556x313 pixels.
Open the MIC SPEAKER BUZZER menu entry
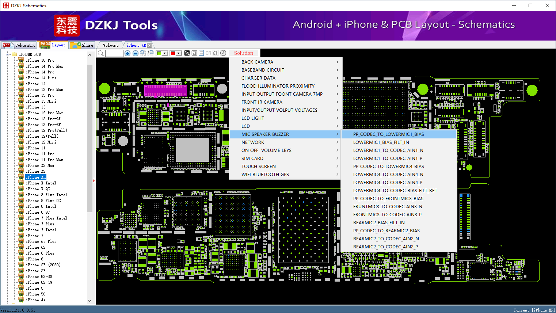coord(286,134)
